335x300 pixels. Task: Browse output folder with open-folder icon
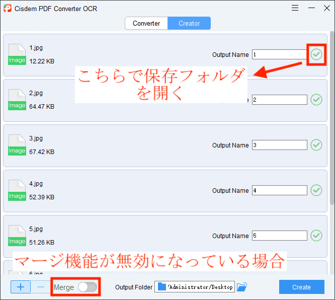[242, 287]
